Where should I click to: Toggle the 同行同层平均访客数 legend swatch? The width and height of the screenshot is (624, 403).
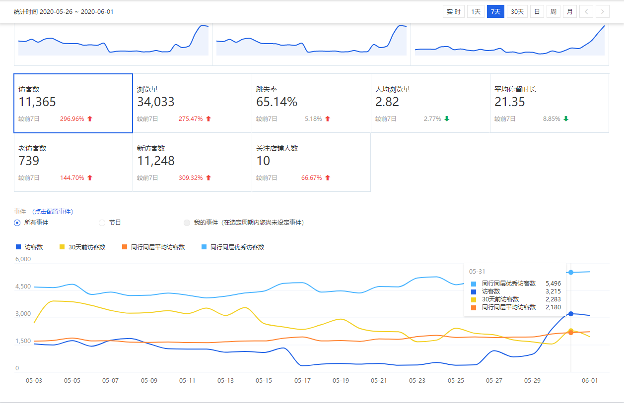[x=125, y=247]
